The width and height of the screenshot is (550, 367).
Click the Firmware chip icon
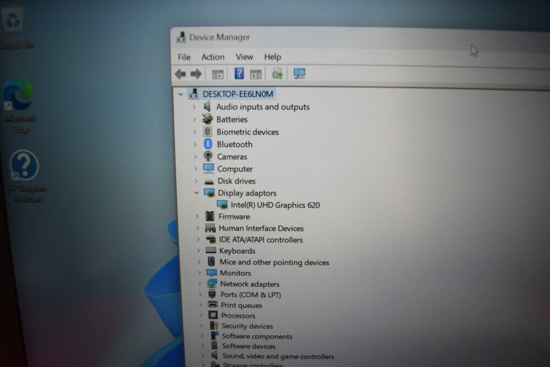click(210, 216)
